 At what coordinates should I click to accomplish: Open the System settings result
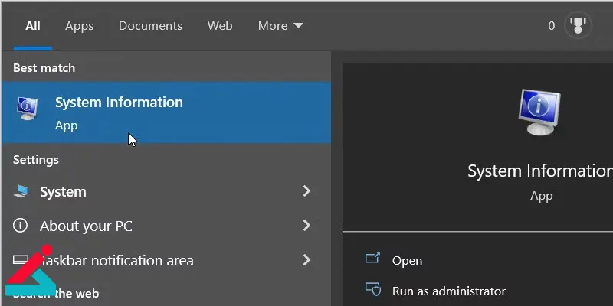tap(166, 191)
